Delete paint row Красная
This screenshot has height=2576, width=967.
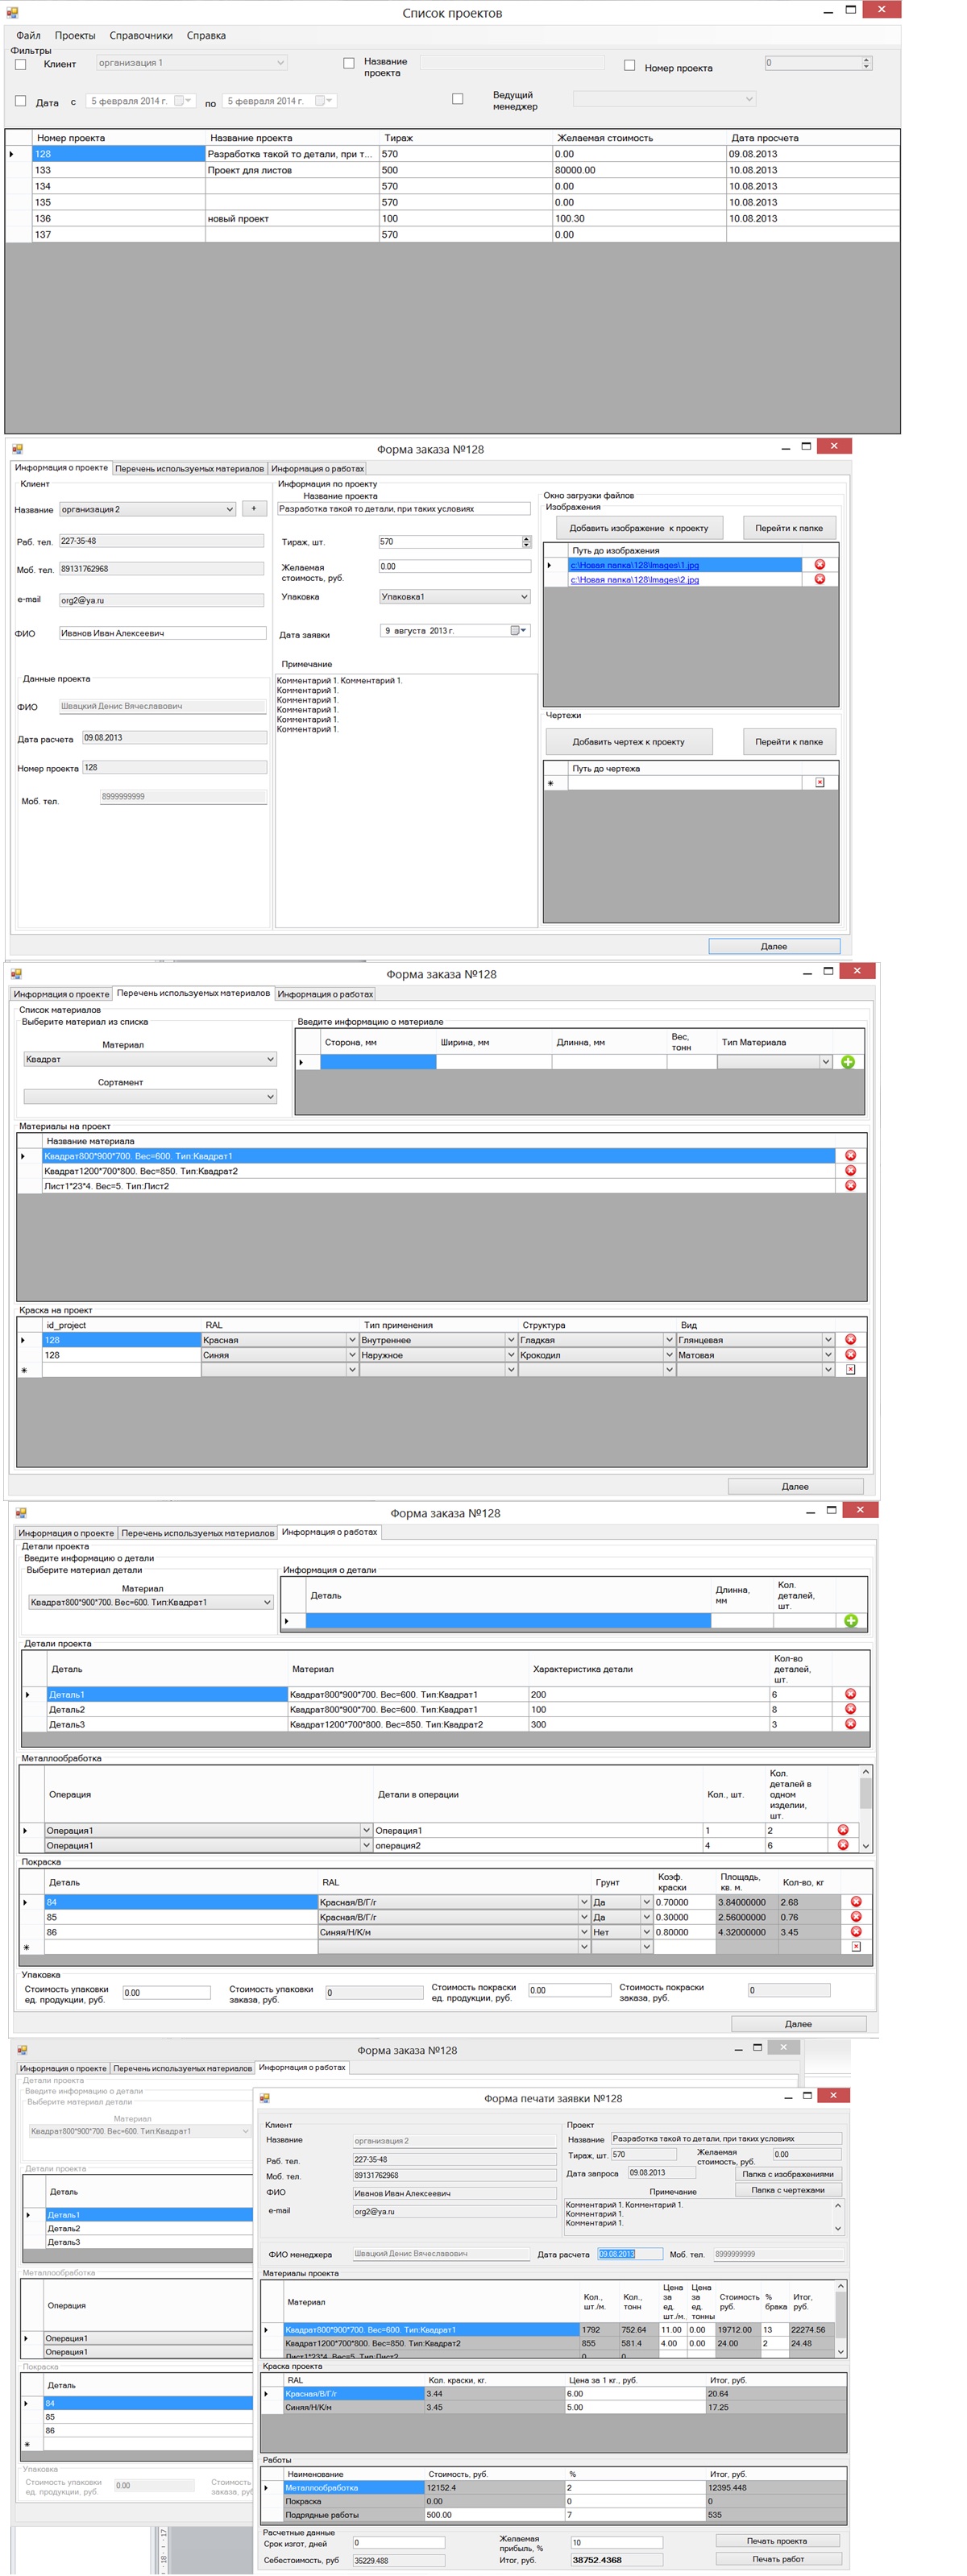tap(850, 1339)
